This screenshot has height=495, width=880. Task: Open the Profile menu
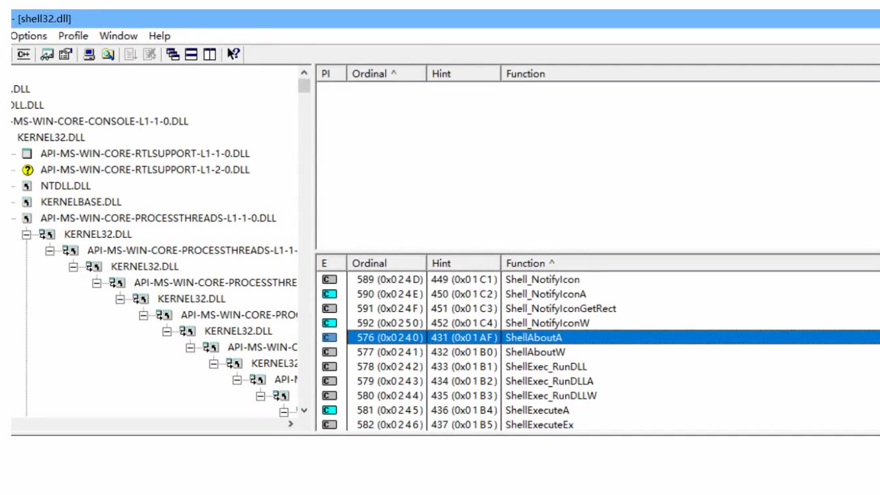click(x=73, y=36)
